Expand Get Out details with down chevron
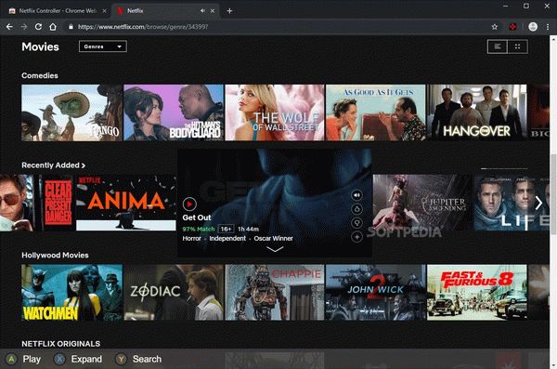 pyautogui.click(x=275, y=249)
